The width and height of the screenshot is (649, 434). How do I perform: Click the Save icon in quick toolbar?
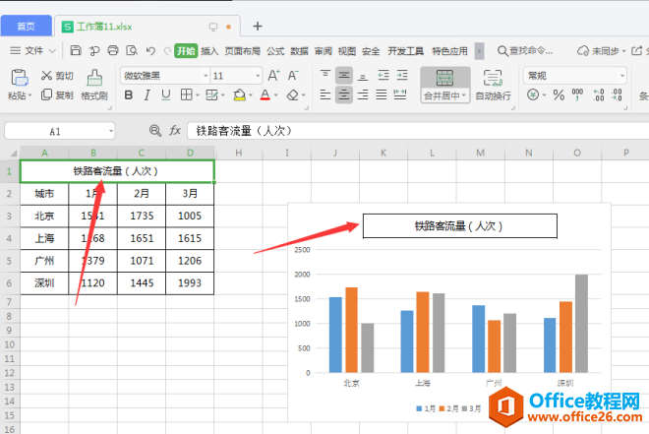76,50
